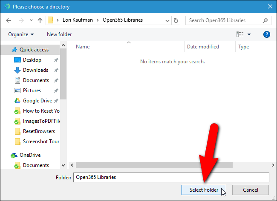Open Help via blue question icon

(266, 34)
